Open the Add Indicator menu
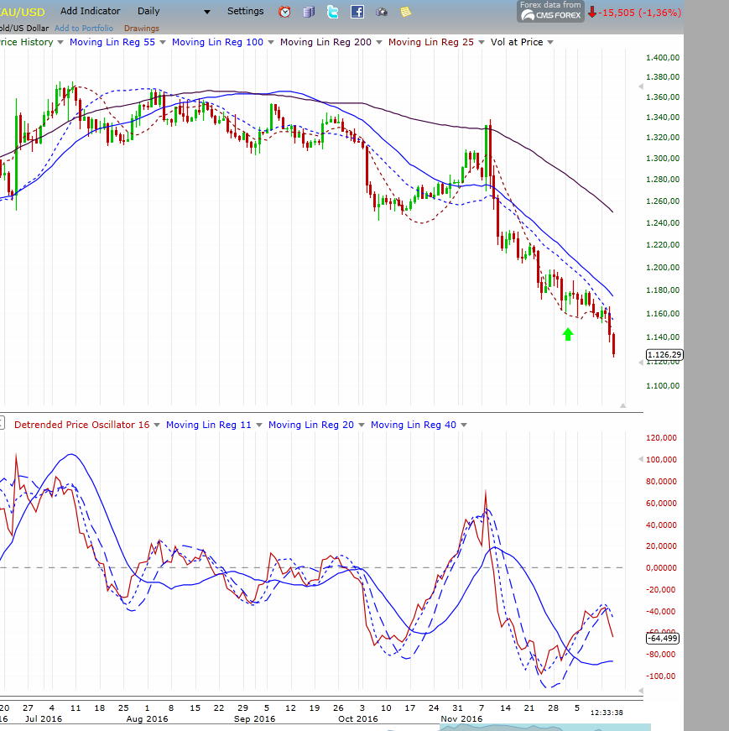Viewport: 729px width, 731px height. point(90,12)
